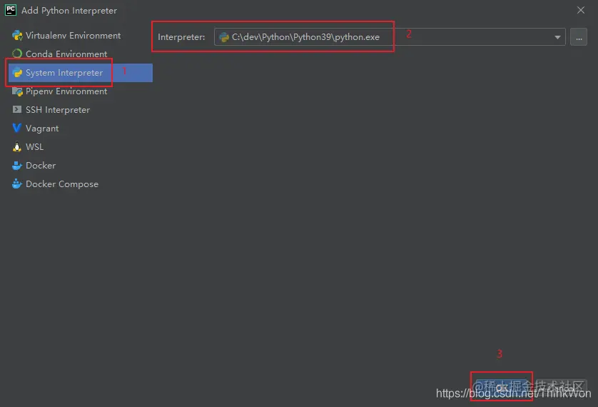This screenshot has height=407, width=598.
Task: Expand the Interpreter path dropdown arrow
Action: click(x=557, y=37)
